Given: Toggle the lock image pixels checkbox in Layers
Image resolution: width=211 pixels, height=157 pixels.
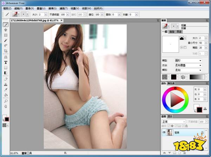Looking at the screenshot, I should point(176,126).
